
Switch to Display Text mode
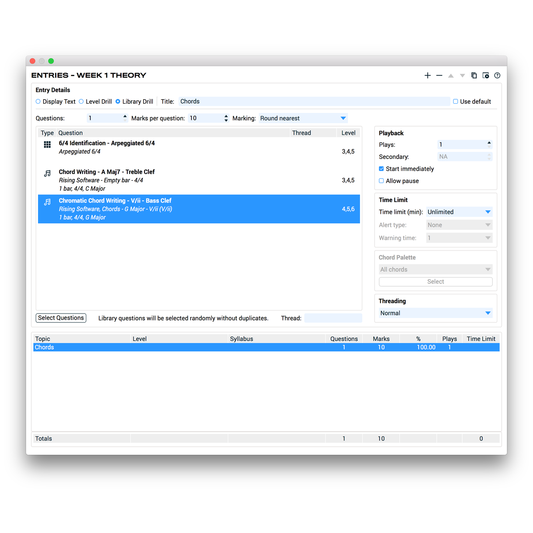click(x=38, y=101)
